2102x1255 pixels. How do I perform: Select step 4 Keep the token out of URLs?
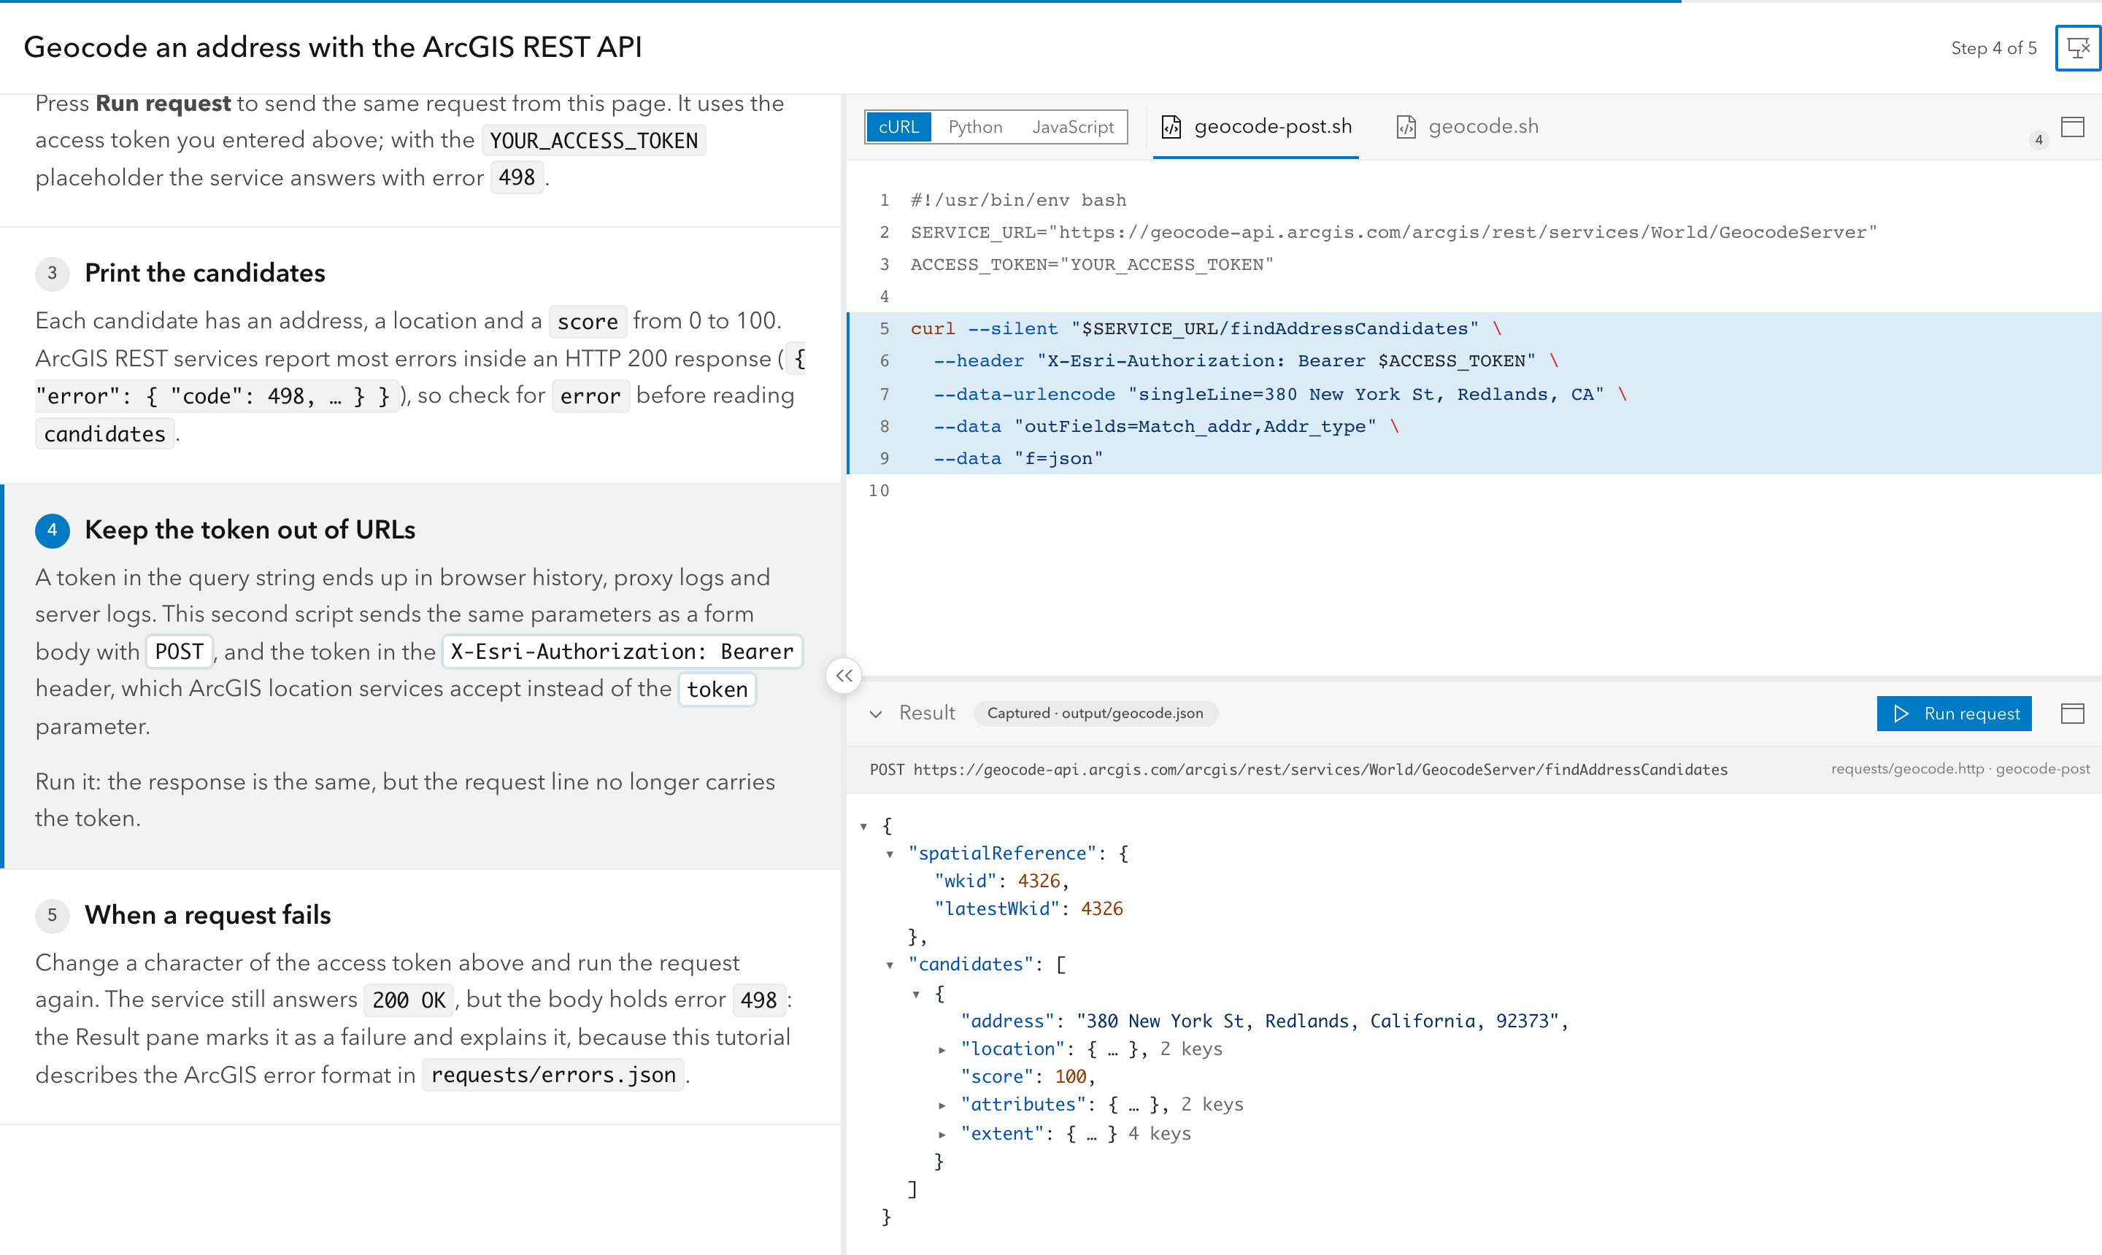250,530
